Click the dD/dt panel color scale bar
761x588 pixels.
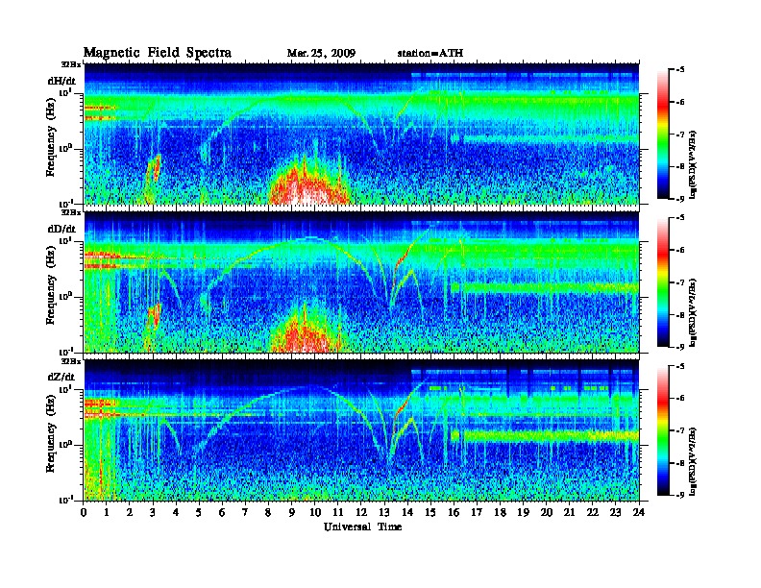[x=663, y=282]
